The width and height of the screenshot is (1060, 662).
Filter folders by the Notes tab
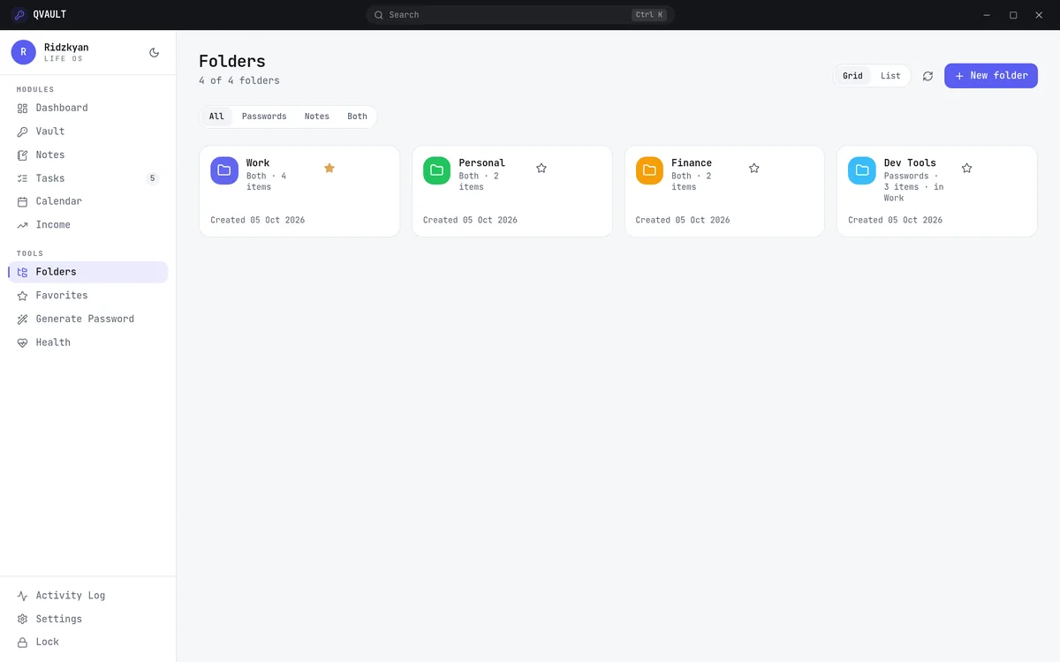point(317,117)
